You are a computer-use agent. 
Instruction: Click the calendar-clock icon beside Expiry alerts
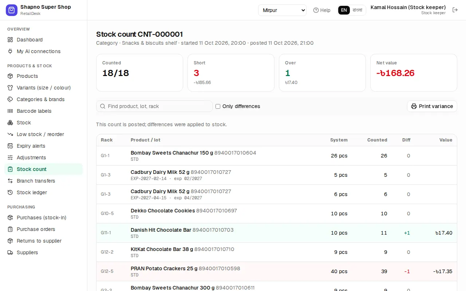tap(10, 146)
